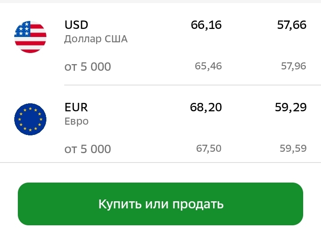Click the divider line below the USD row
The height and width of the screenshot is (240, 321).
(x=192, y=85)
